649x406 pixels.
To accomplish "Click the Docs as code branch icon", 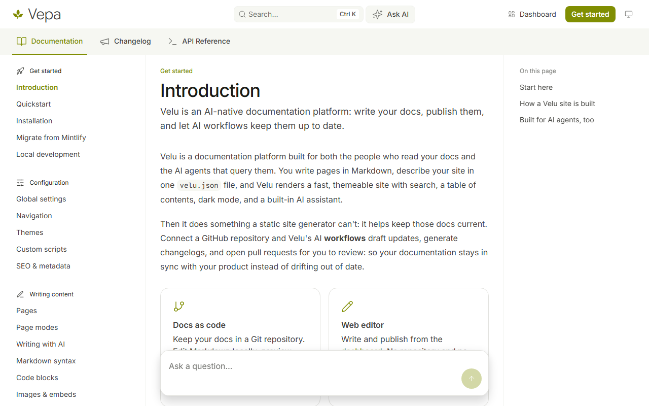I will (x=179, y=307).
